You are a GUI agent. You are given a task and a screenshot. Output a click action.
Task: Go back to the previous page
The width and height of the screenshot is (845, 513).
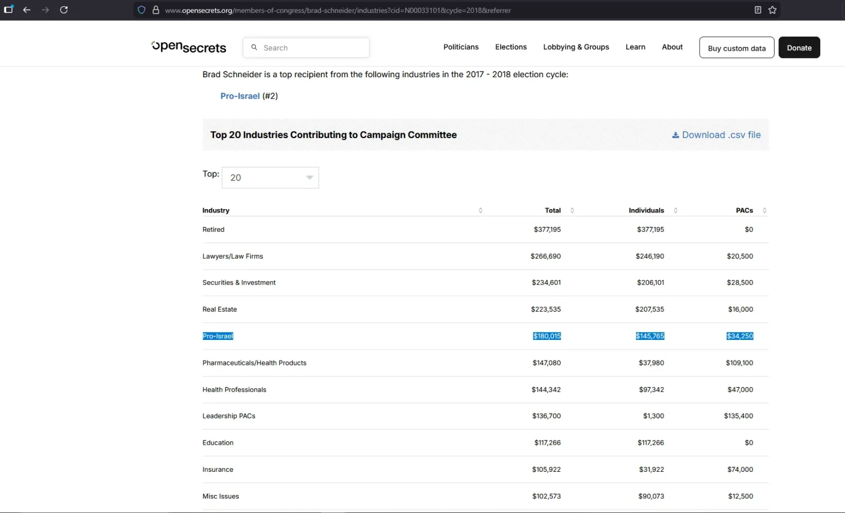coord(26,10)
